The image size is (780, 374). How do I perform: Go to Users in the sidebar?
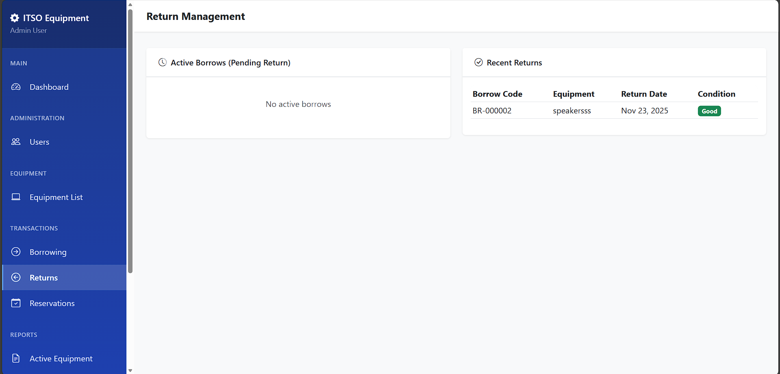click(39, 142)
